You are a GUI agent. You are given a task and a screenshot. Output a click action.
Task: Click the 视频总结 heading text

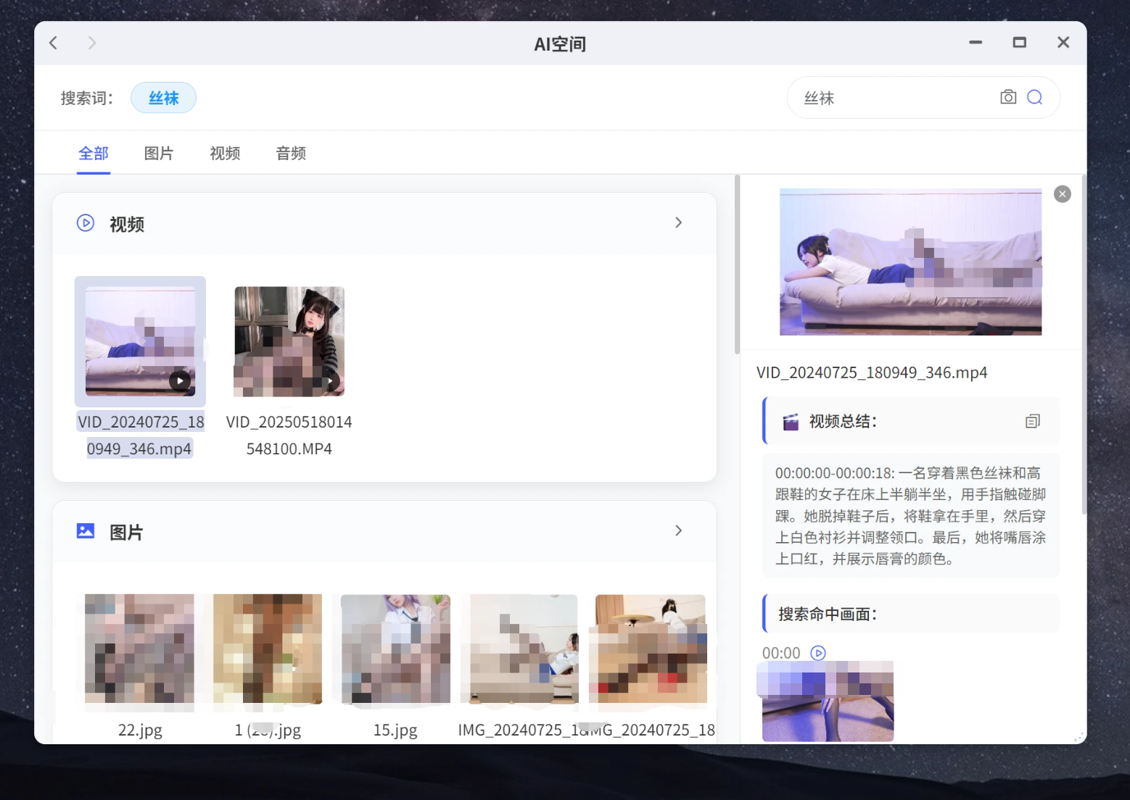[843, 422]
